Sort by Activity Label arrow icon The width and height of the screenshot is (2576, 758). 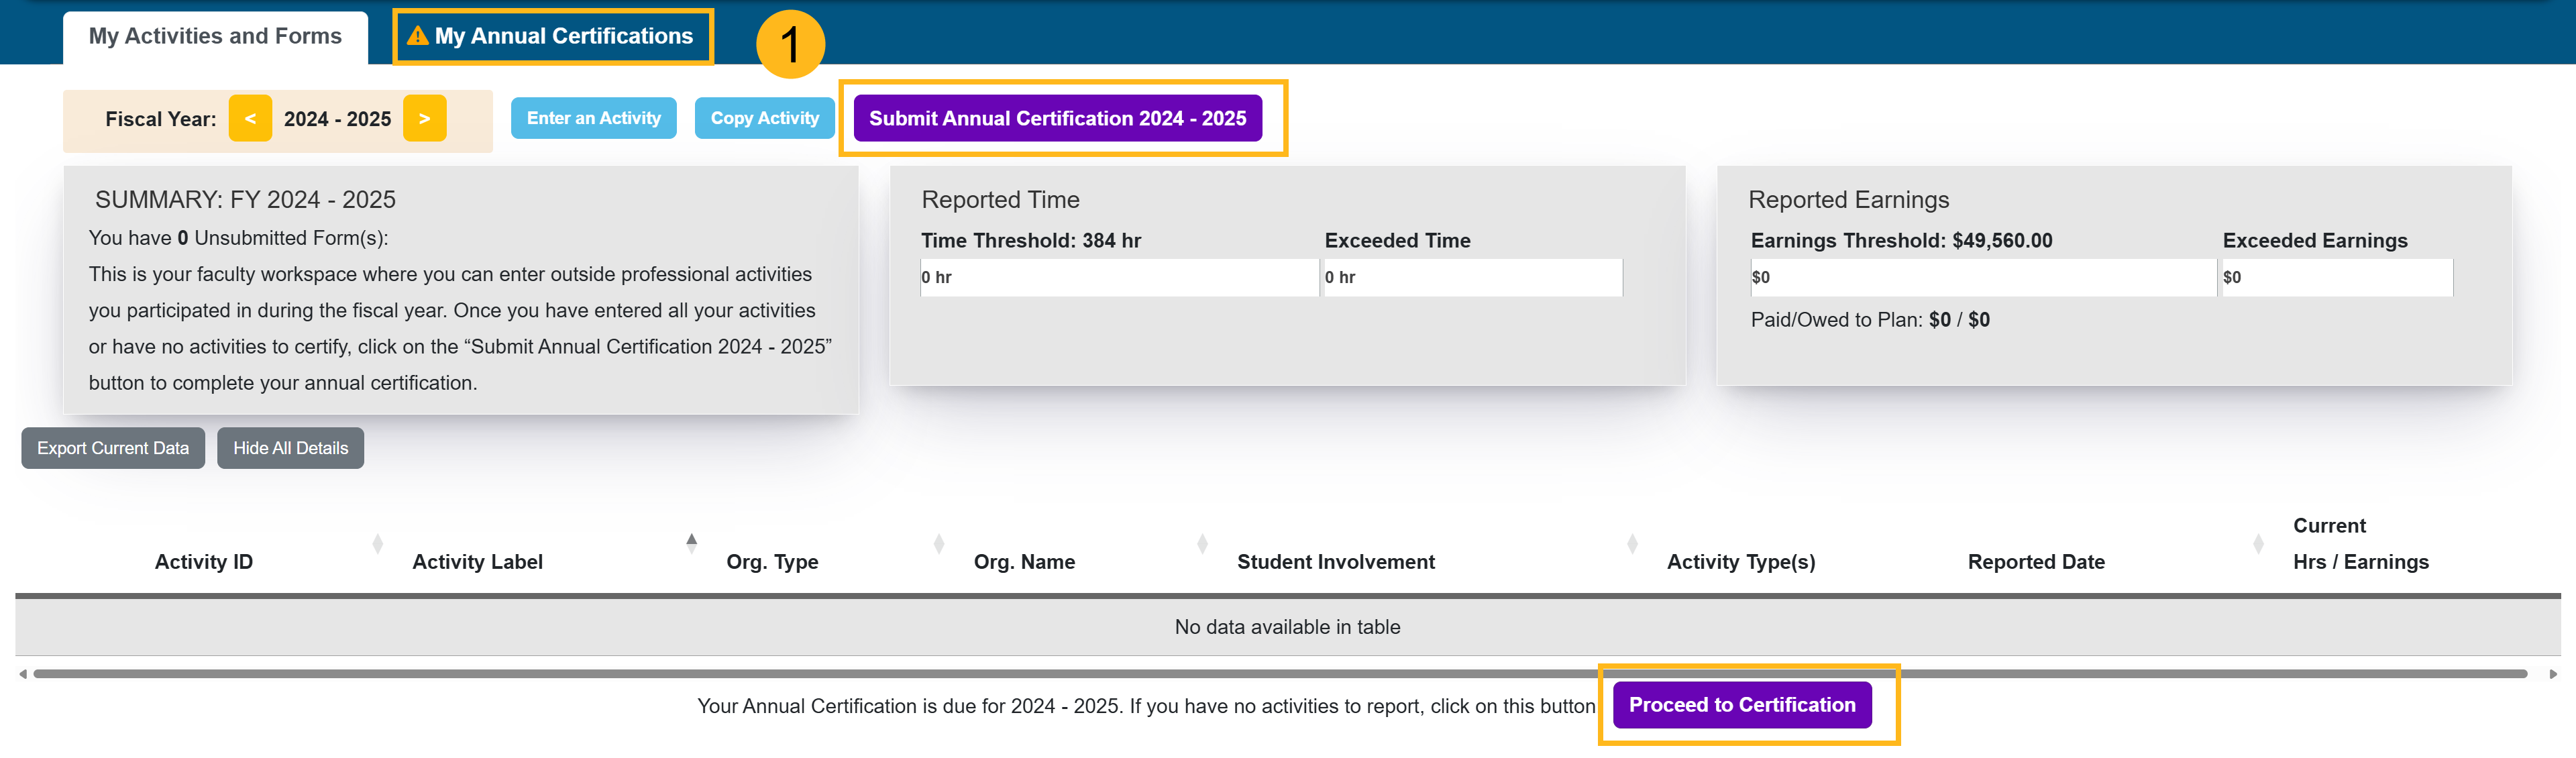[691, 544]
